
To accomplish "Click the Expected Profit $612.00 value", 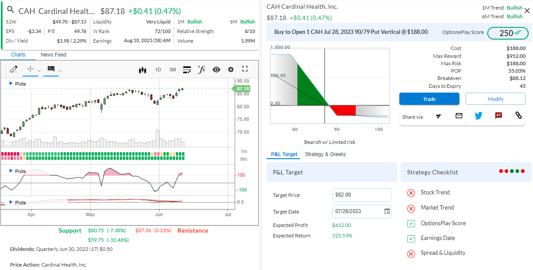I will click(341, 225).
